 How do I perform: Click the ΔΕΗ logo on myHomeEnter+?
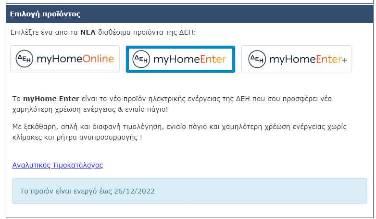(257, 59)
